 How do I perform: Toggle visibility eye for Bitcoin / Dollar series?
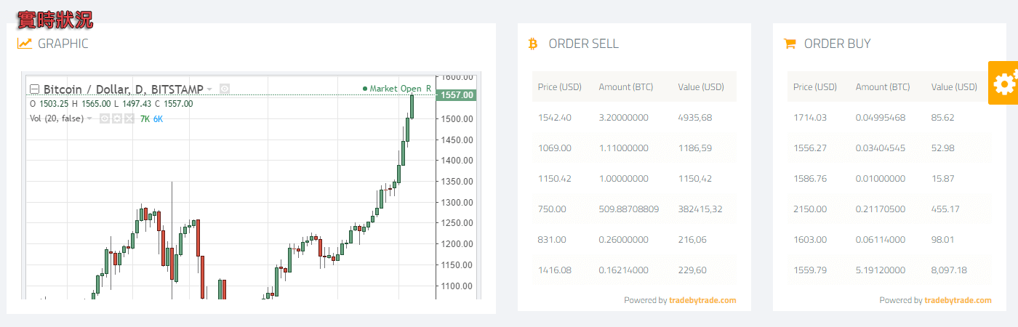pyautogui.click(x=225, y=89)
